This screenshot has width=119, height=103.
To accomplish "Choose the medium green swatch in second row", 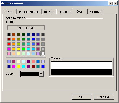I will 23,39.
